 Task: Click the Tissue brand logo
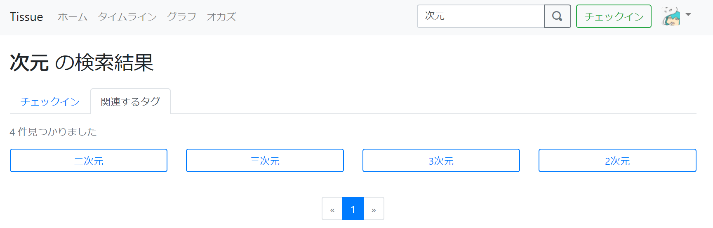click(x=26, y=17)
